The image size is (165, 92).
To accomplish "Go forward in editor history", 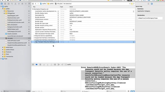I will click(38, 4).
